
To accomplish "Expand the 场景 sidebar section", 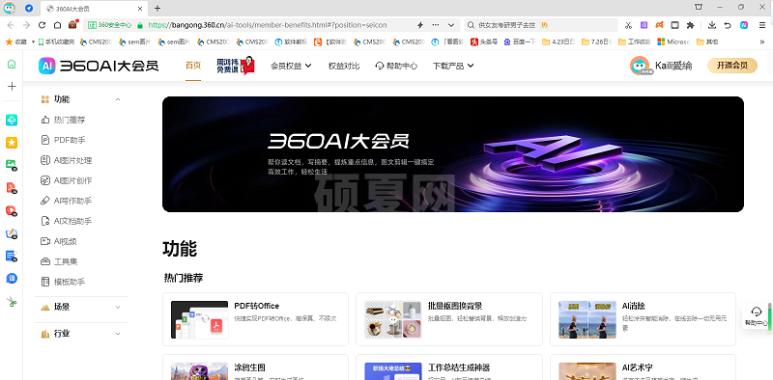I will pos(118,307).
